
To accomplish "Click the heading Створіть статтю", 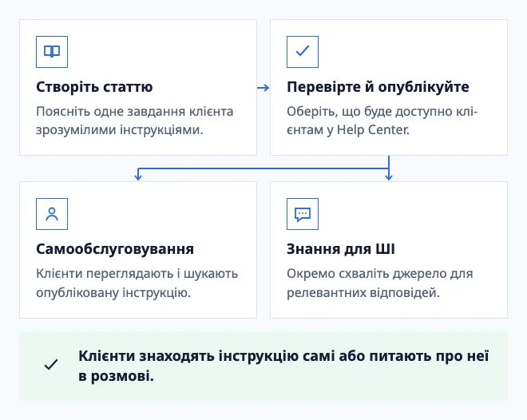I will click(94, 87).
